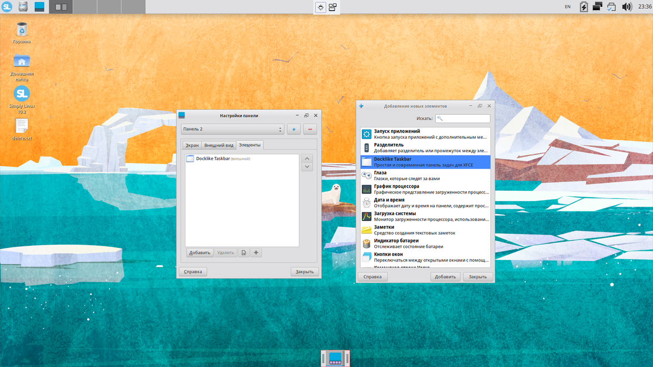
Task: Click the notification tray icon
Action: coord(612,7)
